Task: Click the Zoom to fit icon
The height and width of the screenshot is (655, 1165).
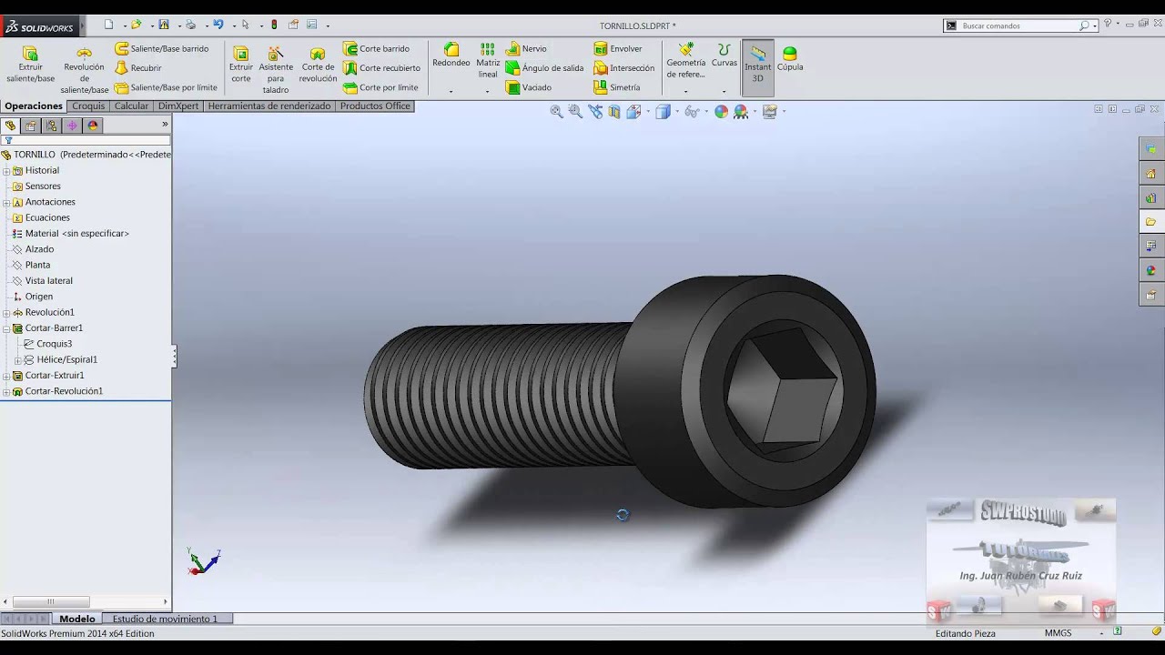Action: (x=557, y=111)
